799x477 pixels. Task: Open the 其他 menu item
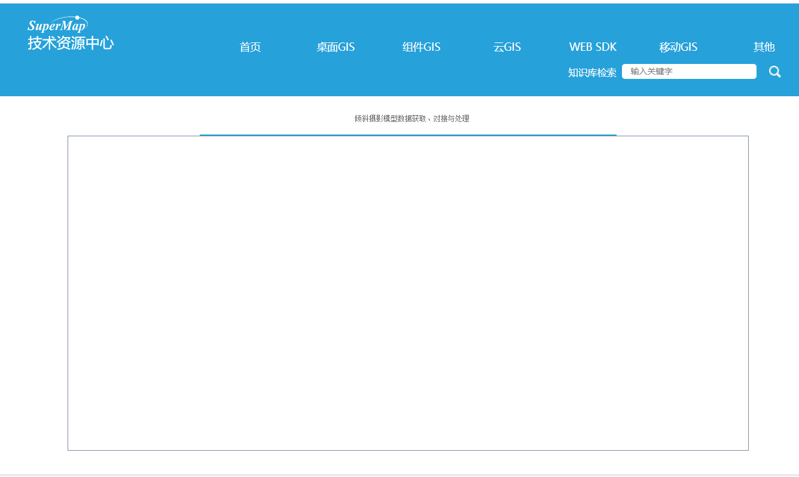(x=764, y=47)
